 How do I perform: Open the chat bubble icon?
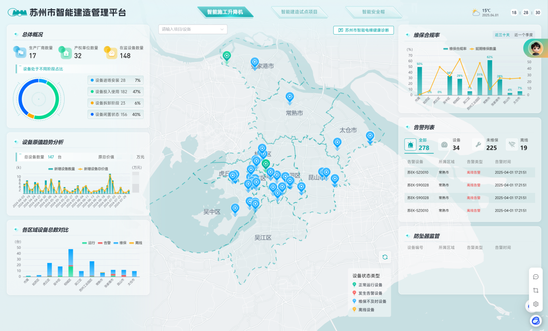coord(536,277)
